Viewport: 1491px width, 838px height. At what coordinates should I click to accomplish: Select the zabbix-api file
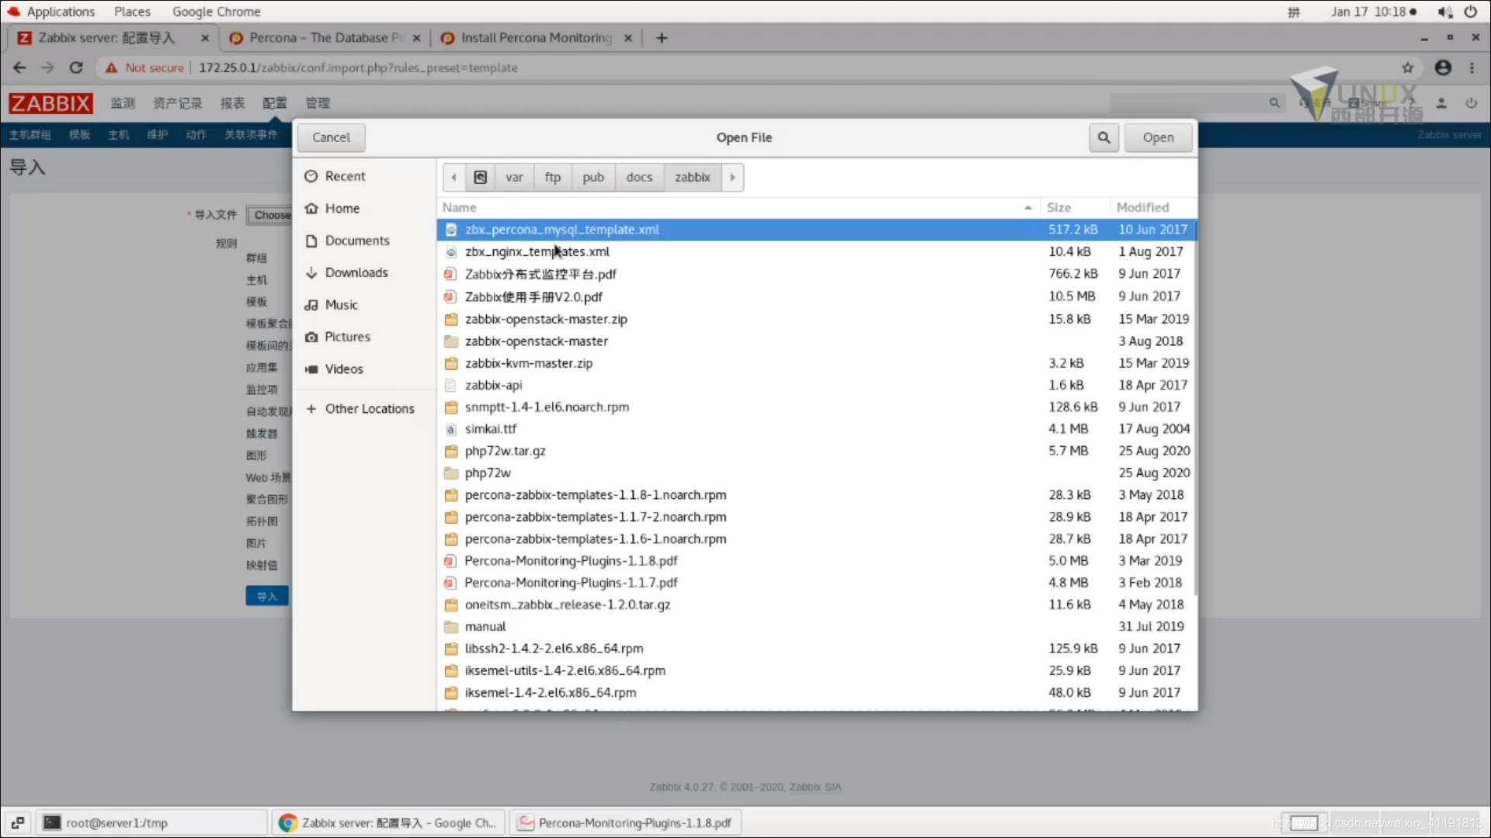point(816,385)
